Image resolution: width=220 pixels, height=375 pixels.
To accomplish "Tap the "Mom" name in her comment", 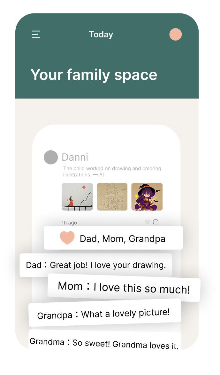I will [x=70, y=286].
